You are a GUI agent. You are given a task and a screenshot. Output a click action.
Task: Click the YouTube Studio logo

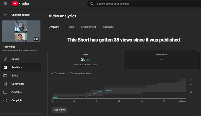20,3
